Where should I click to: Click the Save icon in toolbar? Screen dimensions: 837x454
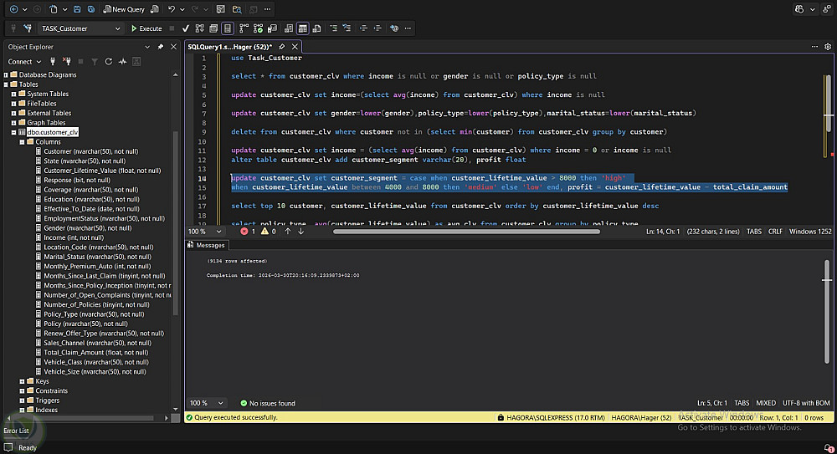click(x=77, y=9)
